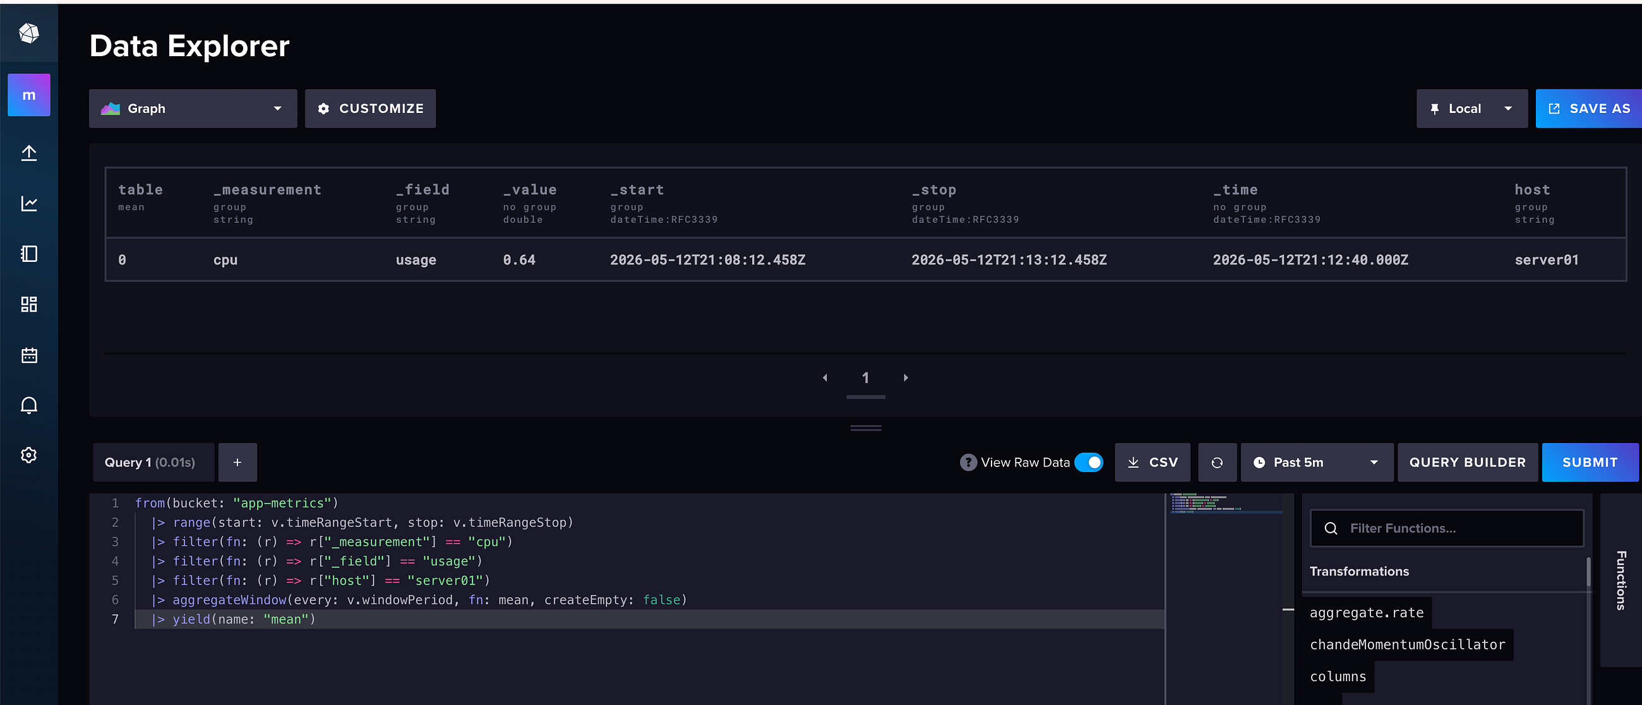Click the View Raw Data help question icon
Viewport: 1642px width, 705px height.
(x=968, y=463)
